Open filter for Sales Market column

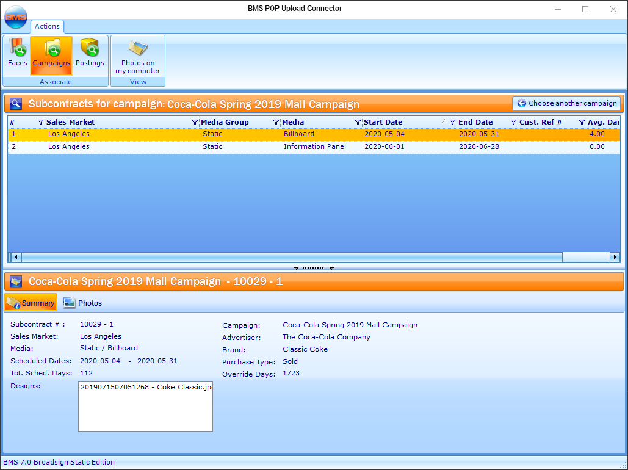point(195,122)
